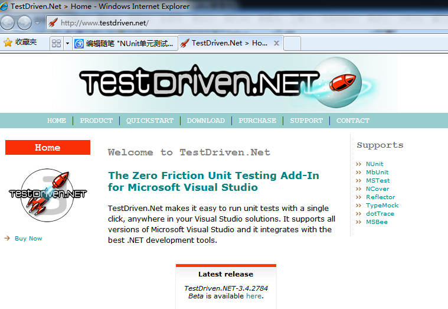Open the NUnit supports link

tap(374, 164)
